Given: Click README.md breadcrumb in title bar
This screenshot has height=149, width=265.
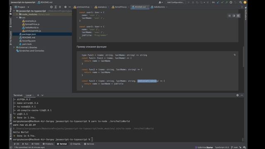Looking at the screenshot, I should pyautogui.click(x=45, y=2).
